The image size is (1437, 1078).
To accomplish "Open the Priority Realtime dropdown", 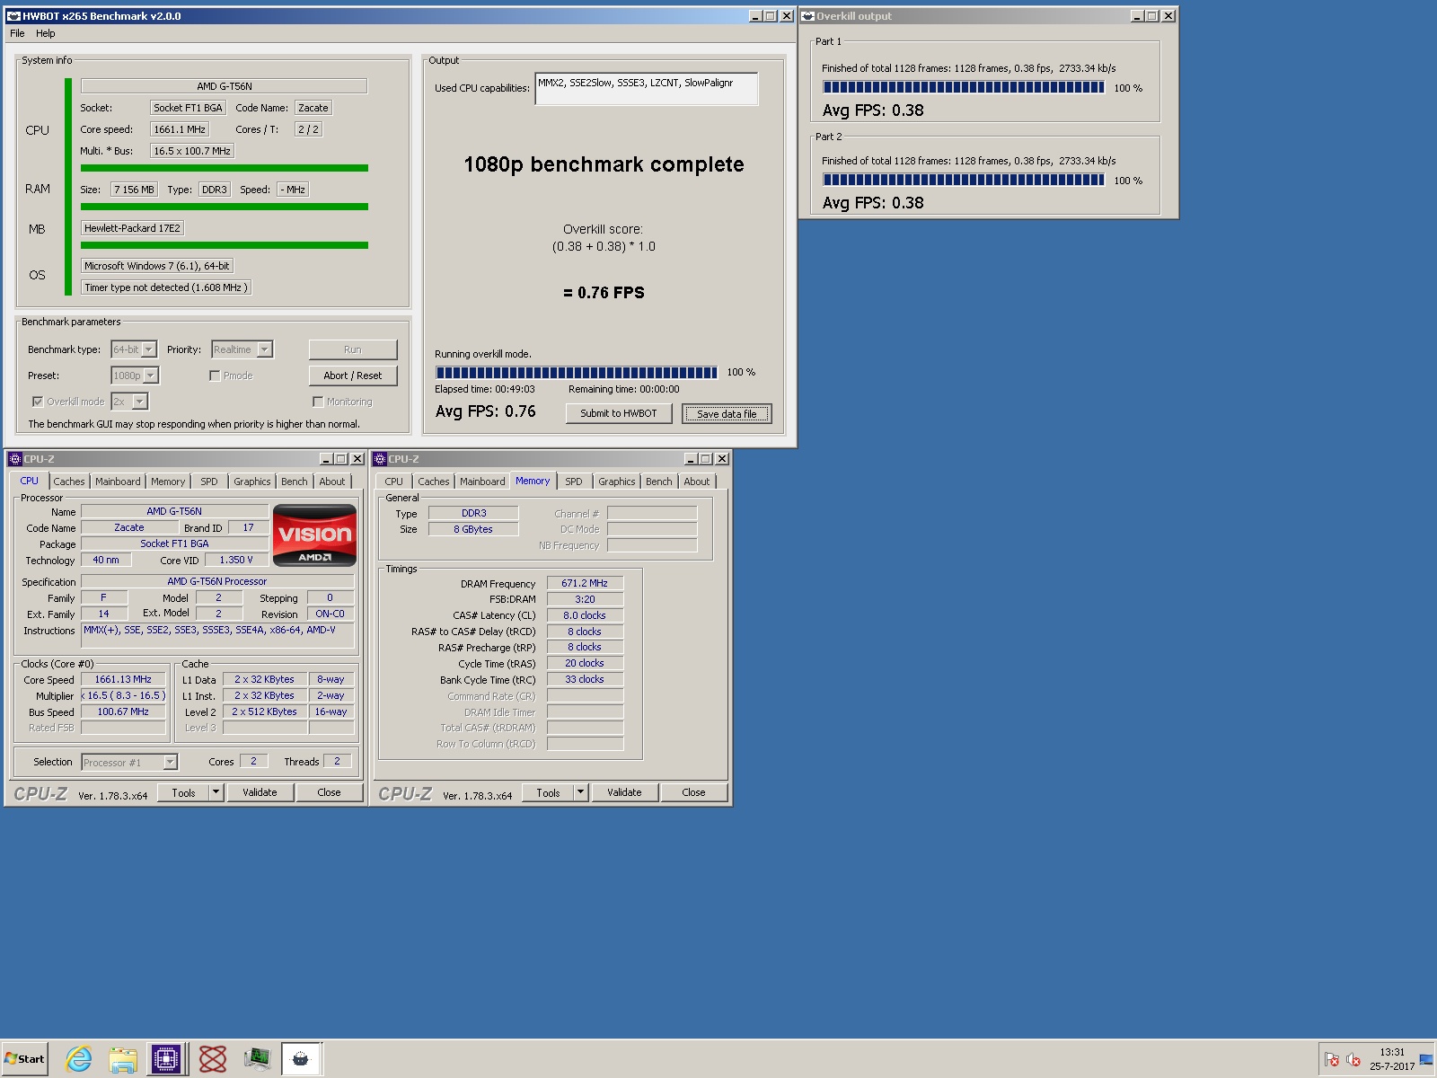I will pyautogui.click(x=265, y=349).
